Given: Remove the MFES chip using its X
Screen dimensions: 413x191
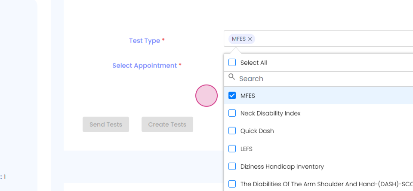Looking at the screenshot, I should click(x=250, y=39).
